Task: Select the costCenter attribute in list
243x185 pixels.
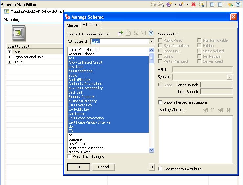Action: 77,144
